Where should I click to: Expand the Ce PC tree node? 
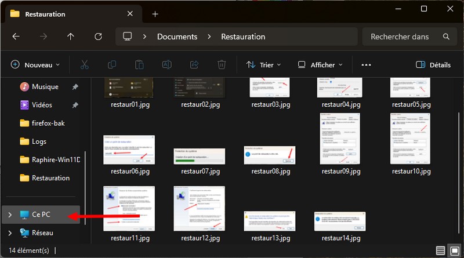(x=9, y=215)
